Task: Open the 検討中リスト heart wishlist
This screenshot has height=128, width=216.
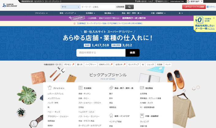Action: tap(162, 1)
